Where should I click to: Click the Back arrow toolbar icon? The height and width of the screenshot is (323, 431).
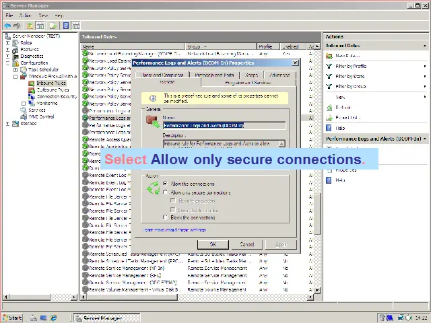click(x=7, y=26)
